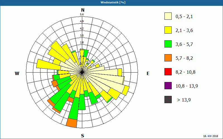The height and width of the screenshot is (139, 223).
Task: Click the E compass label
Action: pyautogui.click(x=148, y=73)
